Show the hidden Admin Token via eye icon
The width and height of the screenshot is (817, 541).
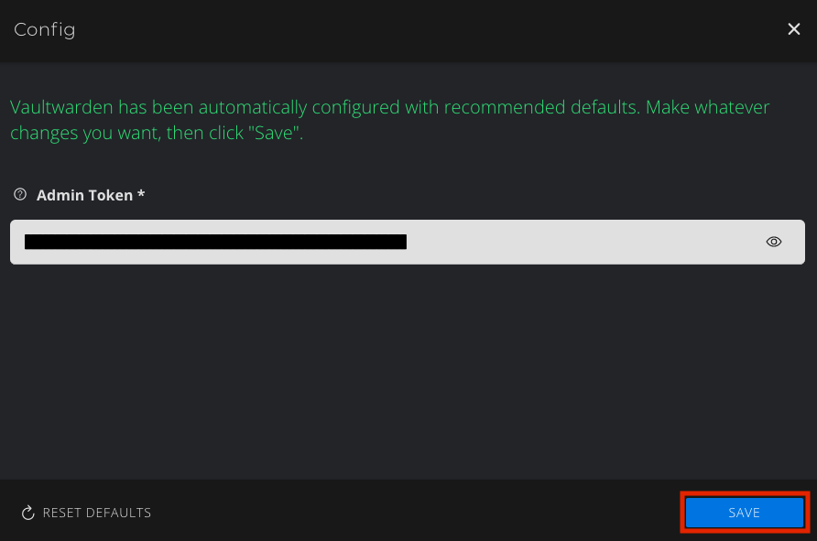pos(774,242)
